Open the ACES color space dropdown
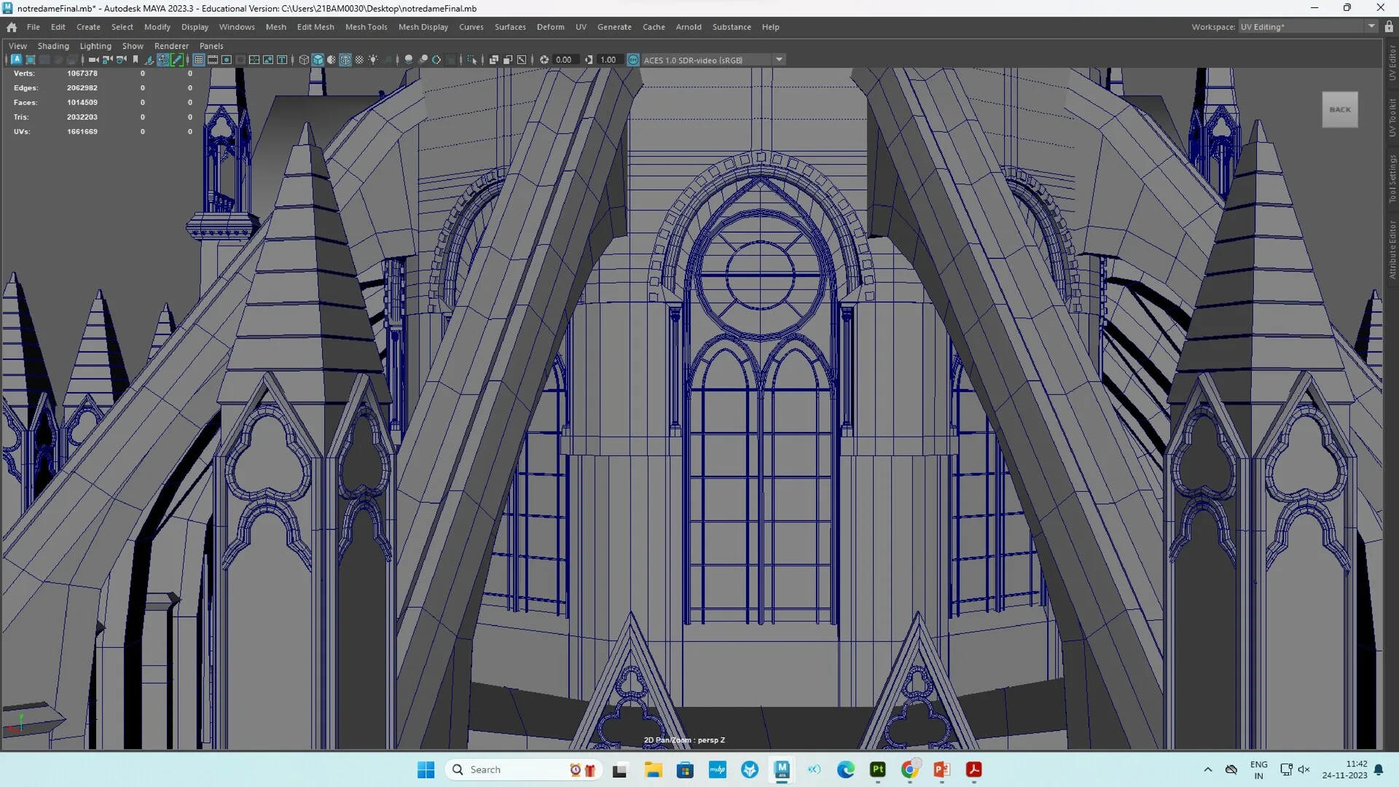Viewport: 1399px width, 787px height. (778, 60)
